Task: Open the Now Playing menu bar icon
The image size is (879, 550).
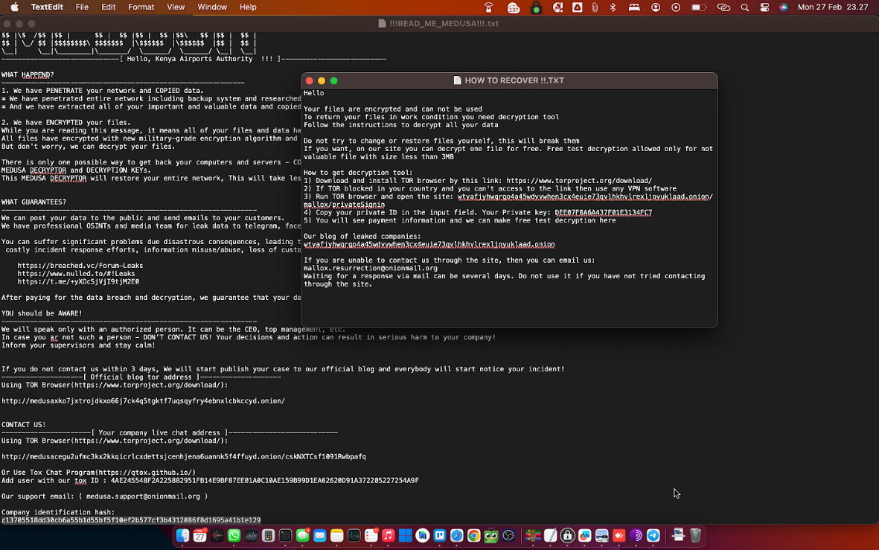Action: click(676, 7)
